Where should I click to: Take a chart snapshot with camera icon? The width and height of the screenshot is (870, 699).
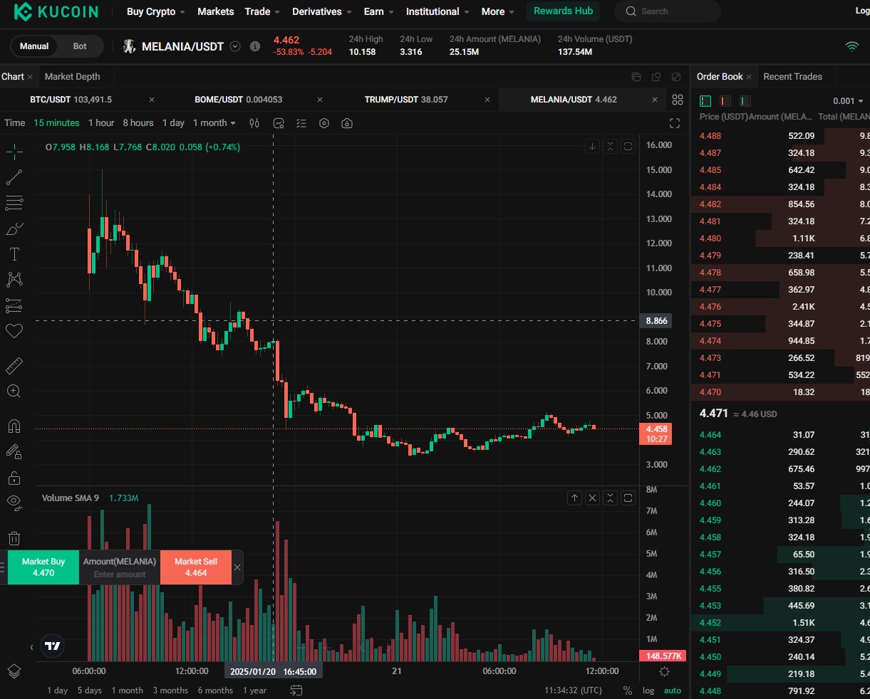click(347, 123)
